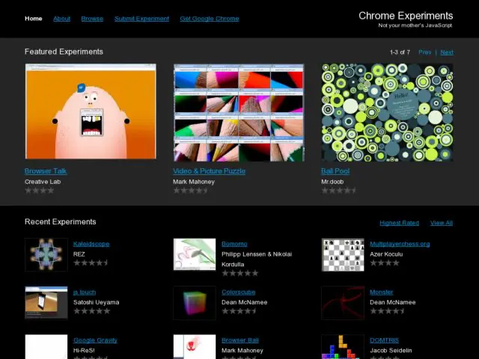
Task: Click the star rating for Monster
Action: click(388, 311)
